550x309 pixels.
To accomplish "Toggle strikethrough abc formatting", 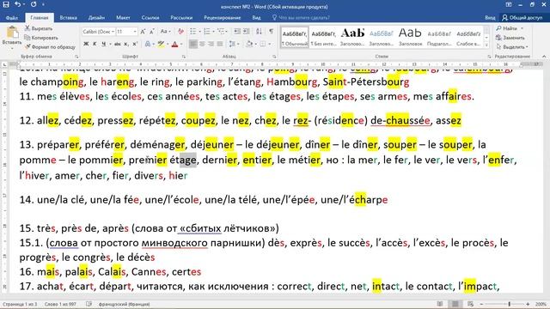I will pyautogui.click(x=118, y=44).
